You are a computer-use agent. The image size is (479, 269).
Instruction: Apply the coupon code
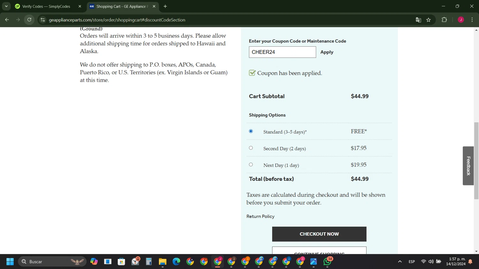[327, 52]
